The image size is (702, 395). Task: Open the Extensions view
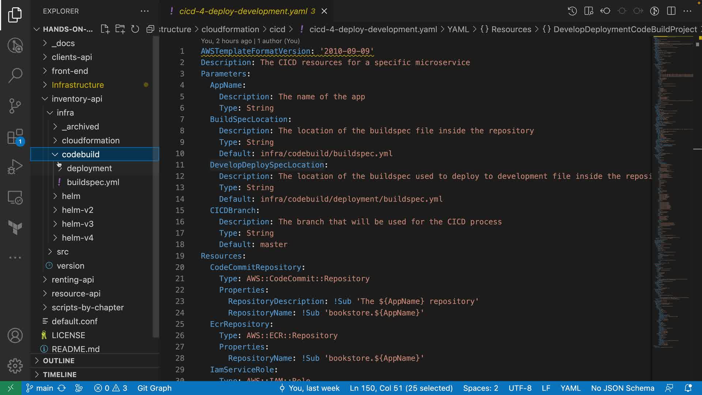tap(15, 137)
